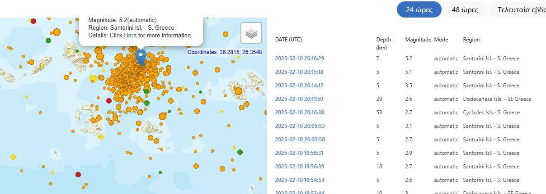Open the 2025-02-10 20:11:50 Dodecanese event

point(299,99)
